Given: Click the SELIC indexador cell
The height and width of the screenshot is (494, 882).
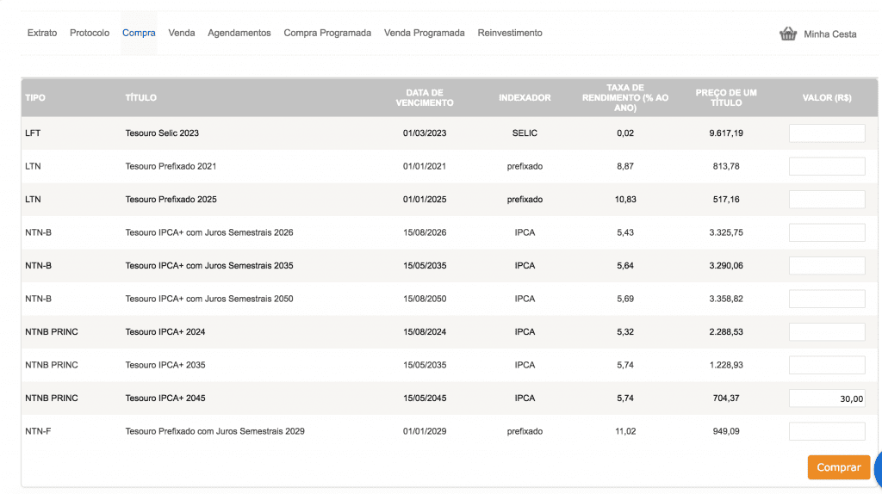Looking at the screenshot, I should tap(525, 133).
